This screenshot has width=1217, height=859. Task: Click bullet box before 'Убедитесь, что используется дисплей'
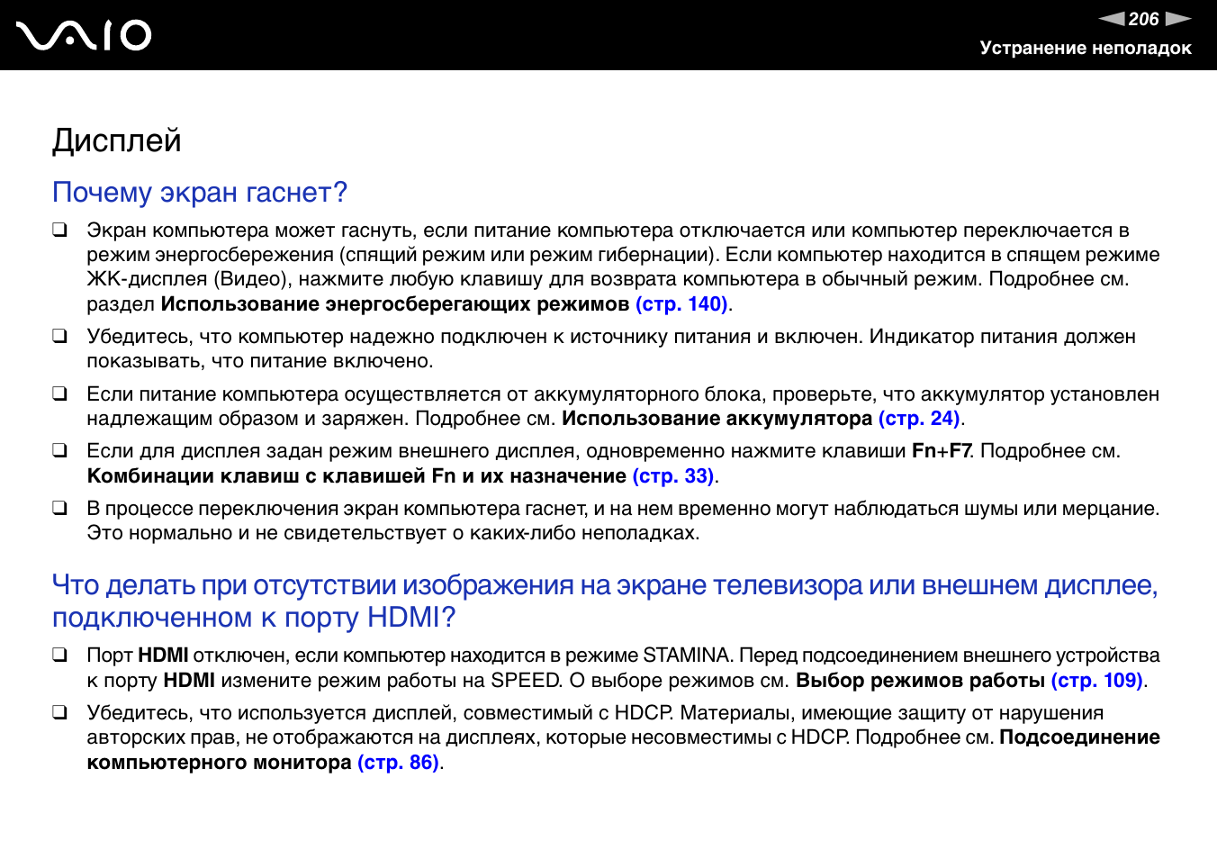click(x=59, y=712)
